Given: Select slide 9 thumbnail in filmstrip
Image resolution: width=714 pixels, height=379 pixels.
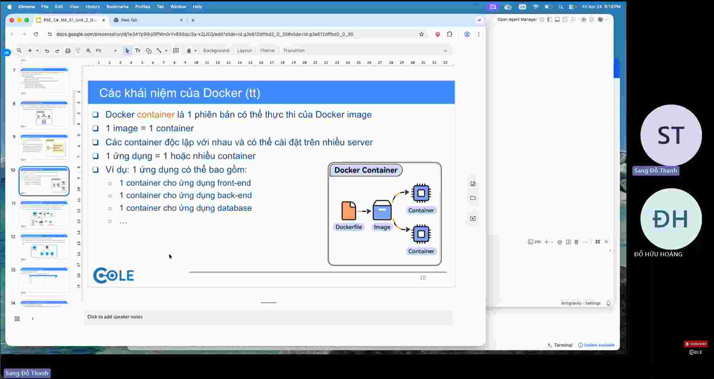Looking at the screenshot, I should [x=44, y=148].
